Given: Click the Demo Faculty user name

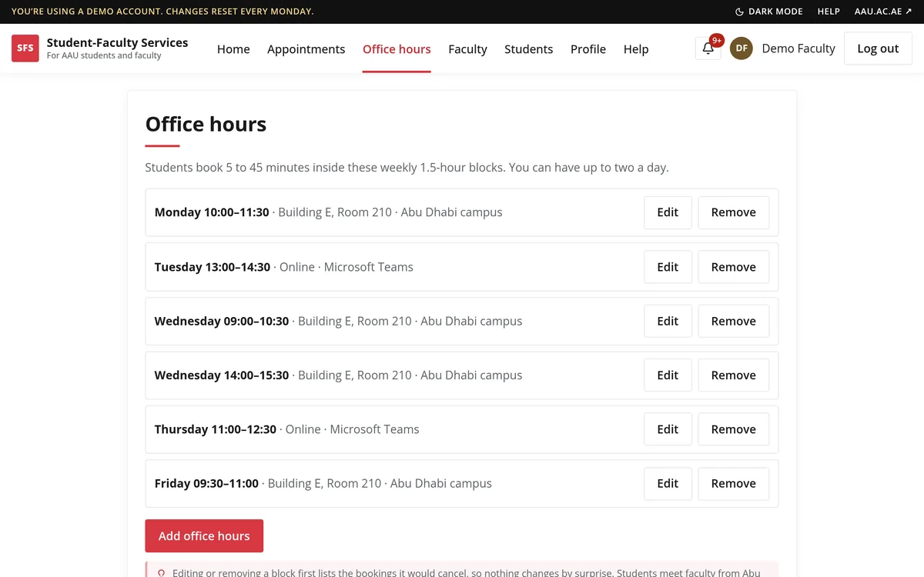Looking at the screenshot, I should tap(798, 48).
